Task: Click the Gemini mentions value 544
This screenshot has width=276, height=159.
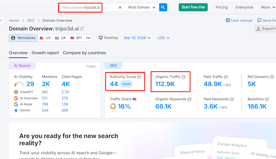Action: [45, 110]
